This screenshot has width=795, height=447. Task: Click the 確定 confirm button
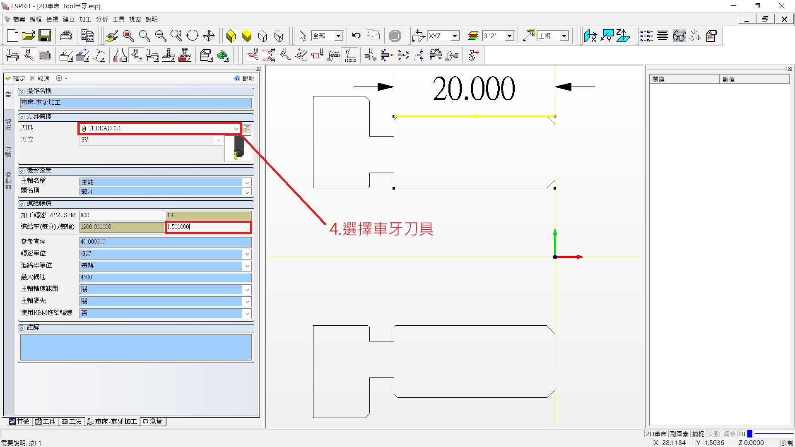[15, 78]
